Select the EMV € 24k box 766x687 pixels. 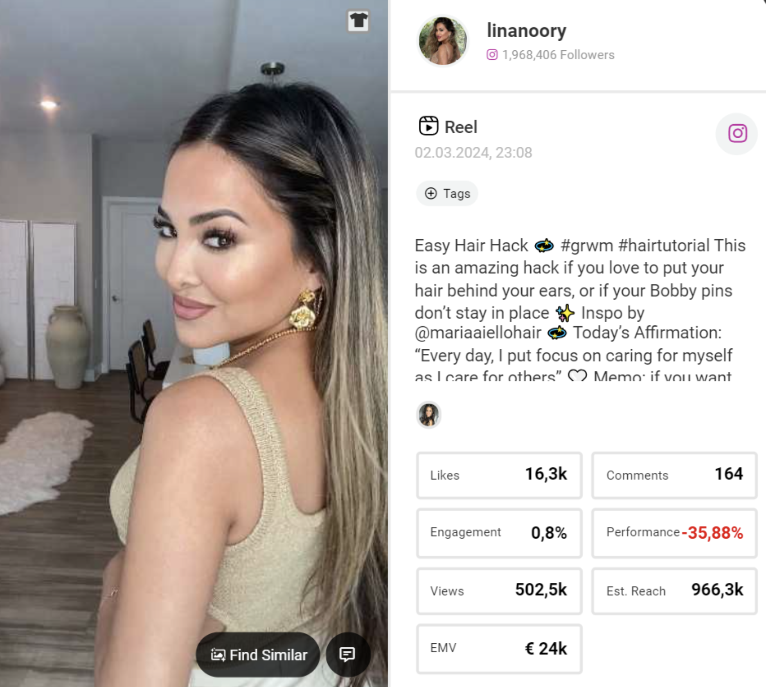pos(499,649)
